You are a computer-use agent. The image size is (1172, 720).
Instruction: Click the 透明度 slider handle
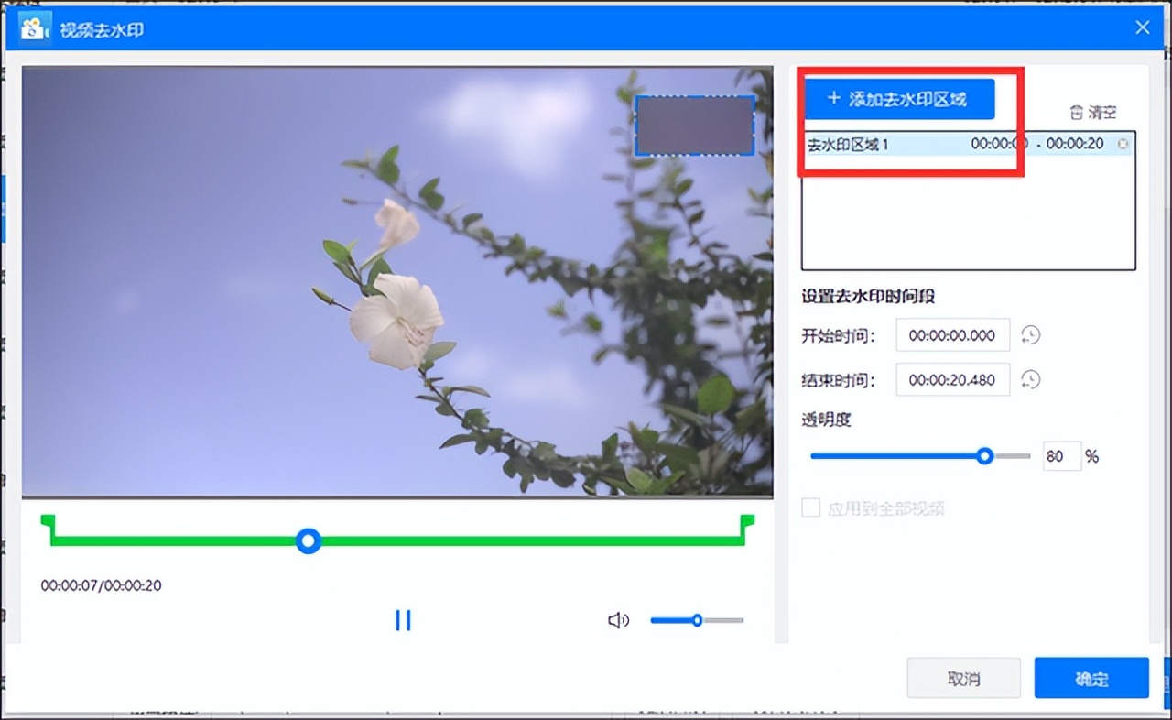[985, 456]
